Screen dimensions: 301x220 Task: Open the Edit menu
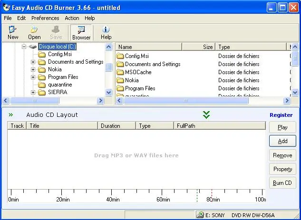(21, 18)
